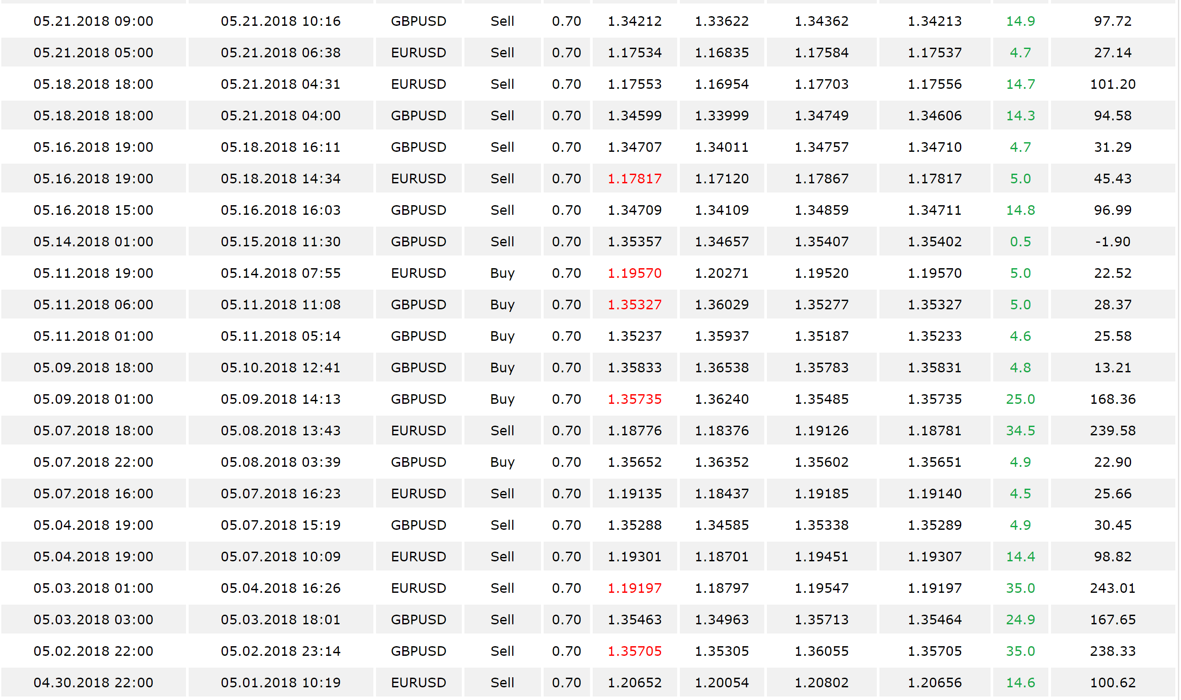The width and height of the screenshot is (1181, 700).
Task: Click profit value 98.82
Action: [x=1113, y=557]
